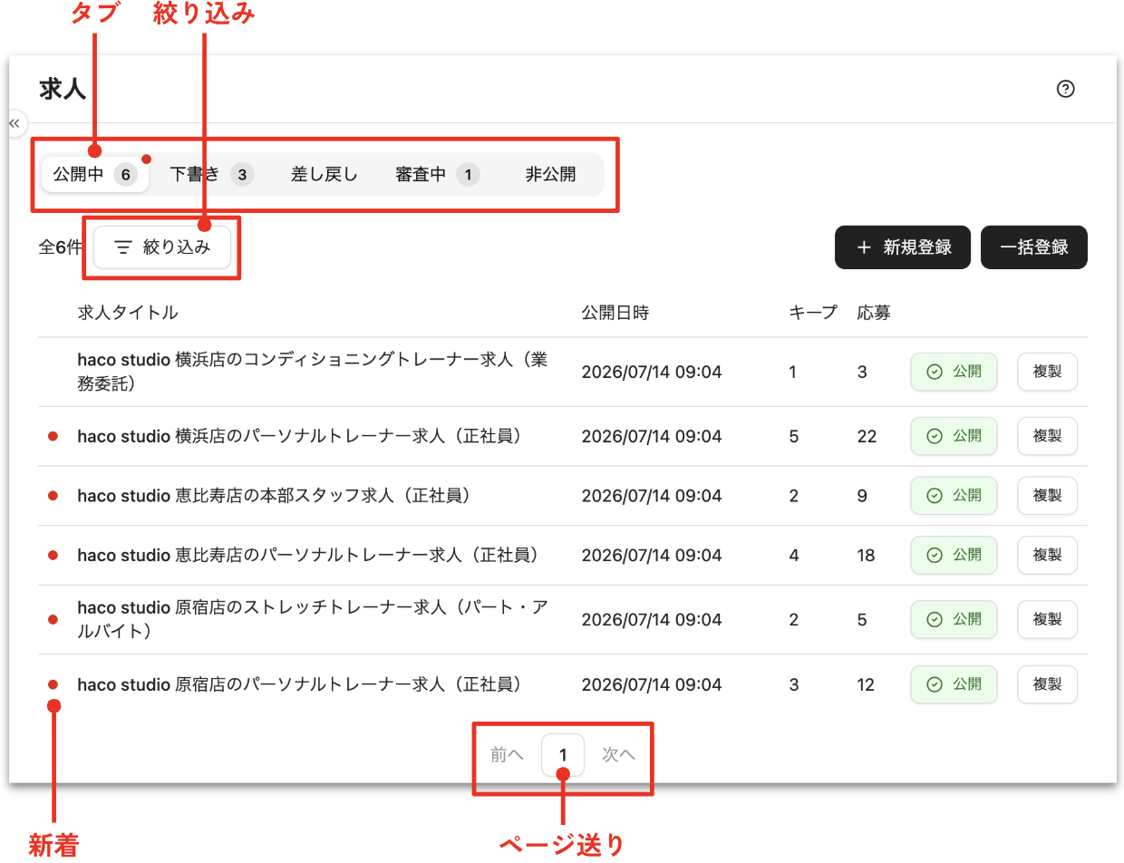Screen dimensions: 1124x863
Task: Click 公開 status for 恵比寿店の本部スタッフ row
Action: coord(954,496)
